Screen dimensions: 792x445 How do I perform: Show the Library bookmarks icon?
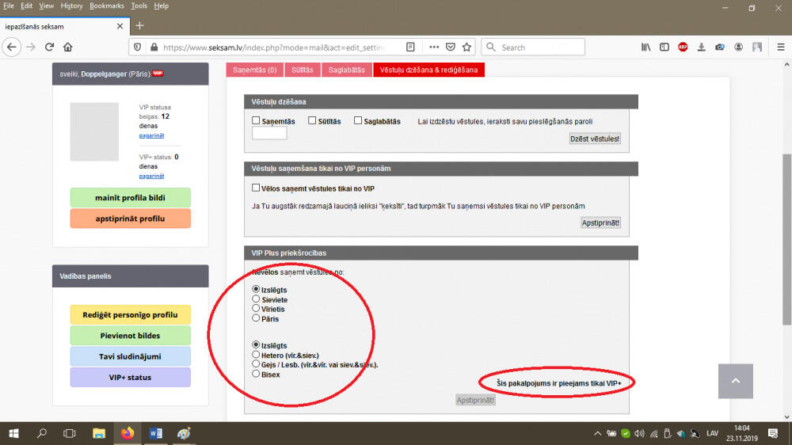(x=646, y=48)
